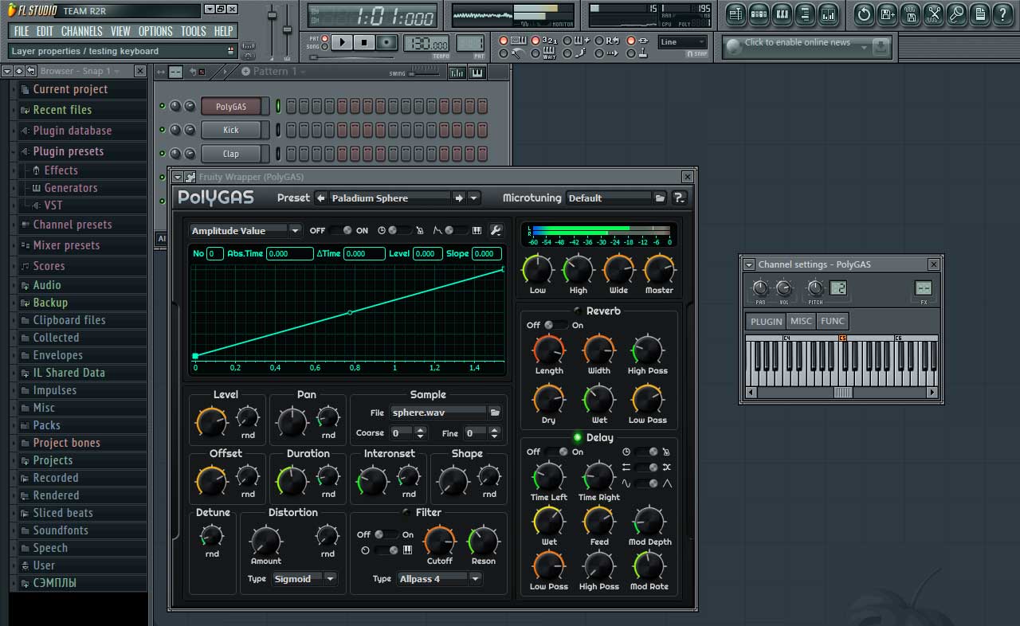
Task: Open the Channel settings window menu arrow
Action: (748, 264)
